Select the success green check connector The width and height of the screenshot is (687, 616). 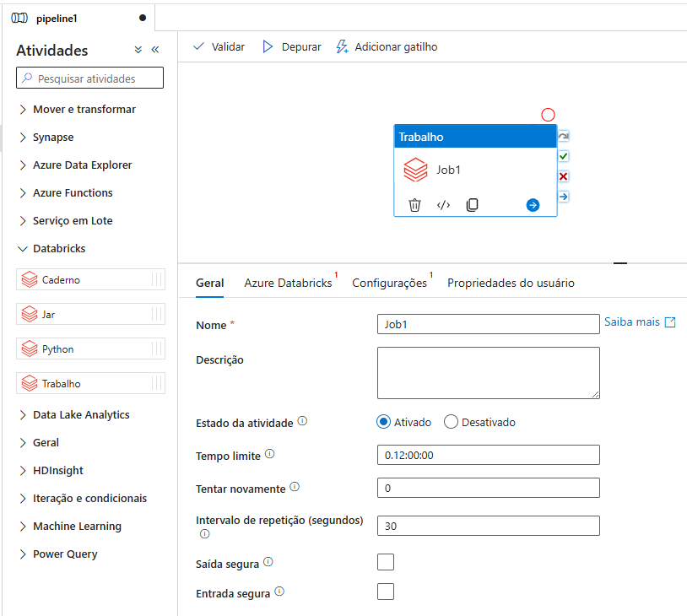[564, 156]
